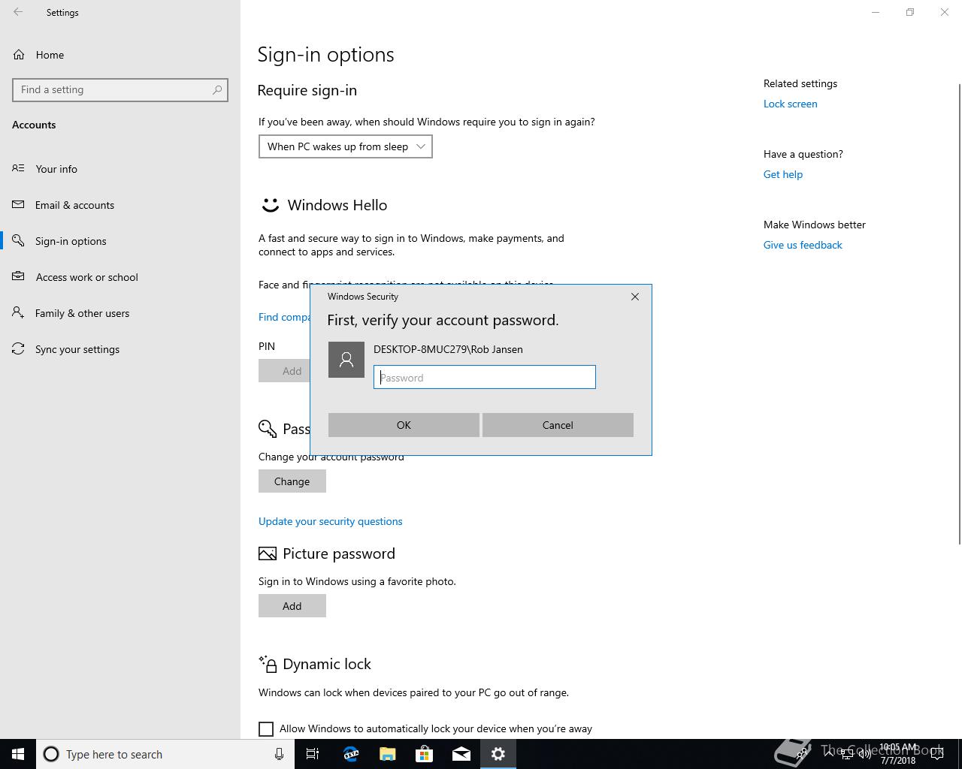Image resolution: width=962 pixels, height=769 pixels.
Task: Open the Action Center notifications icon
Action: [x=937, y=754]
